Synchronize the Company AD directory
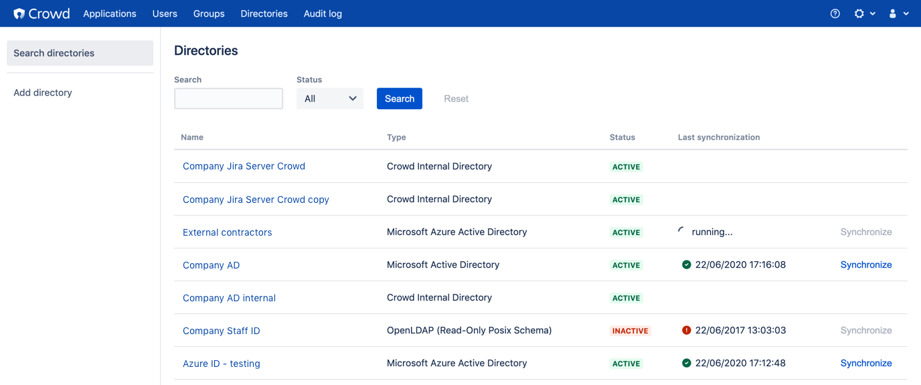Viewport: 921px width, 385px height. tap(866, 264)
